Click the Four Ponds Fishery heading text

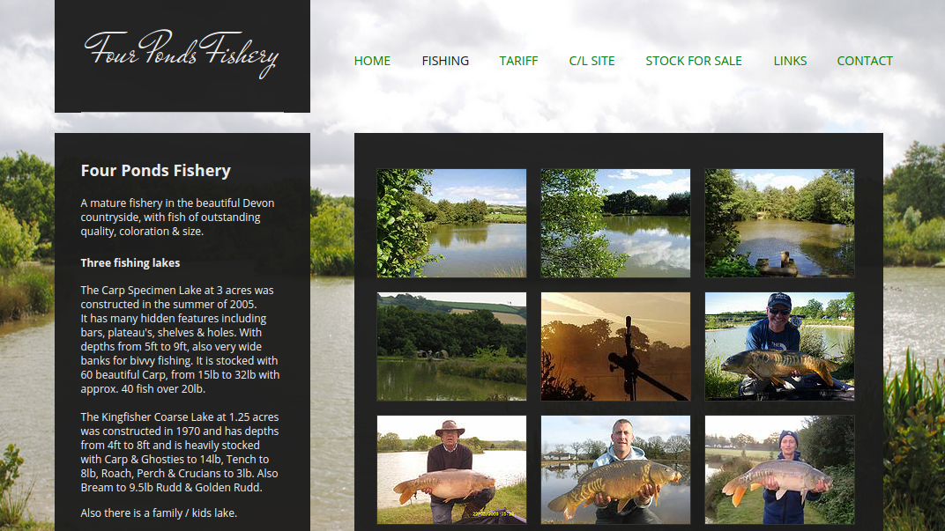[x=155, y=170]
